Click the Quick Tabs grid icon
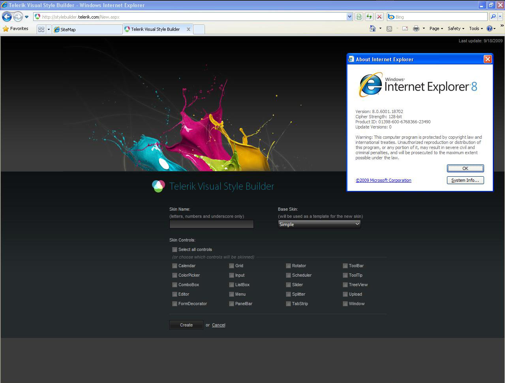 (41, 29)
